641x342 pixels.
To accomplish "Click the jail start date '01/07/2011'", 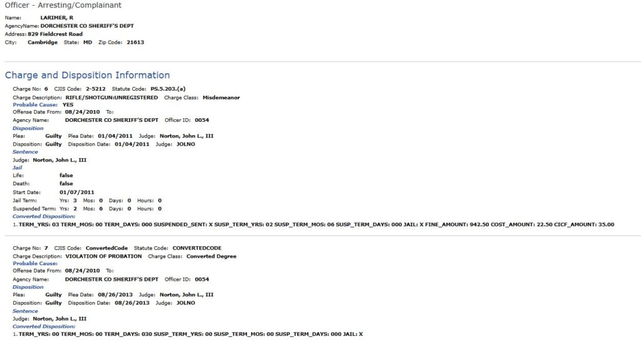I will [x=77, y=192].
